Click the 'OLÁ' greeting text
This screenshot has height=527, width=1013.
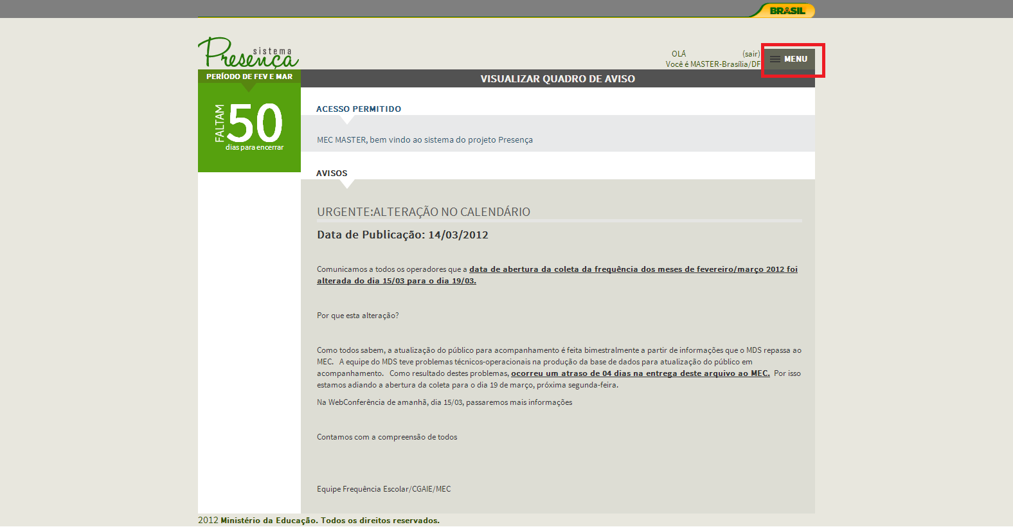pos(679,54)
